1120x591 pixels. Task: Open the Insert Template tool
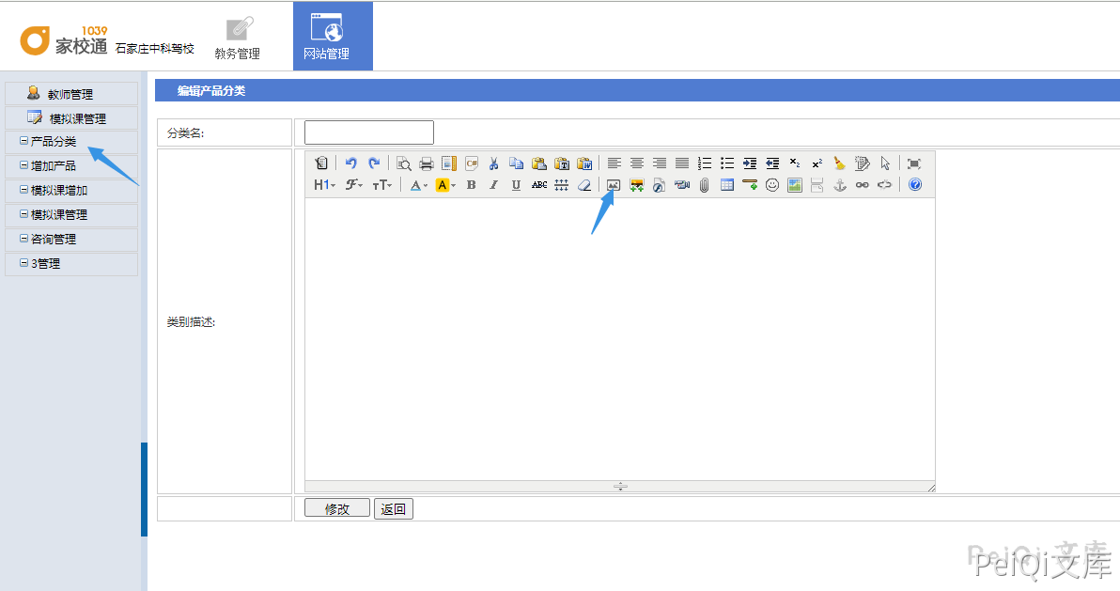[x=448, y=163]
